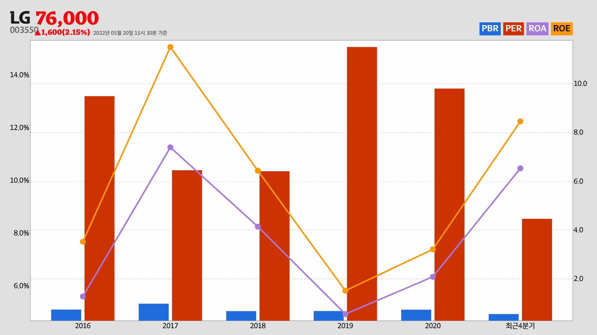Screen dimensions: 597x335
Task: Click the PER legend badge
Action: tap(513, 29)
